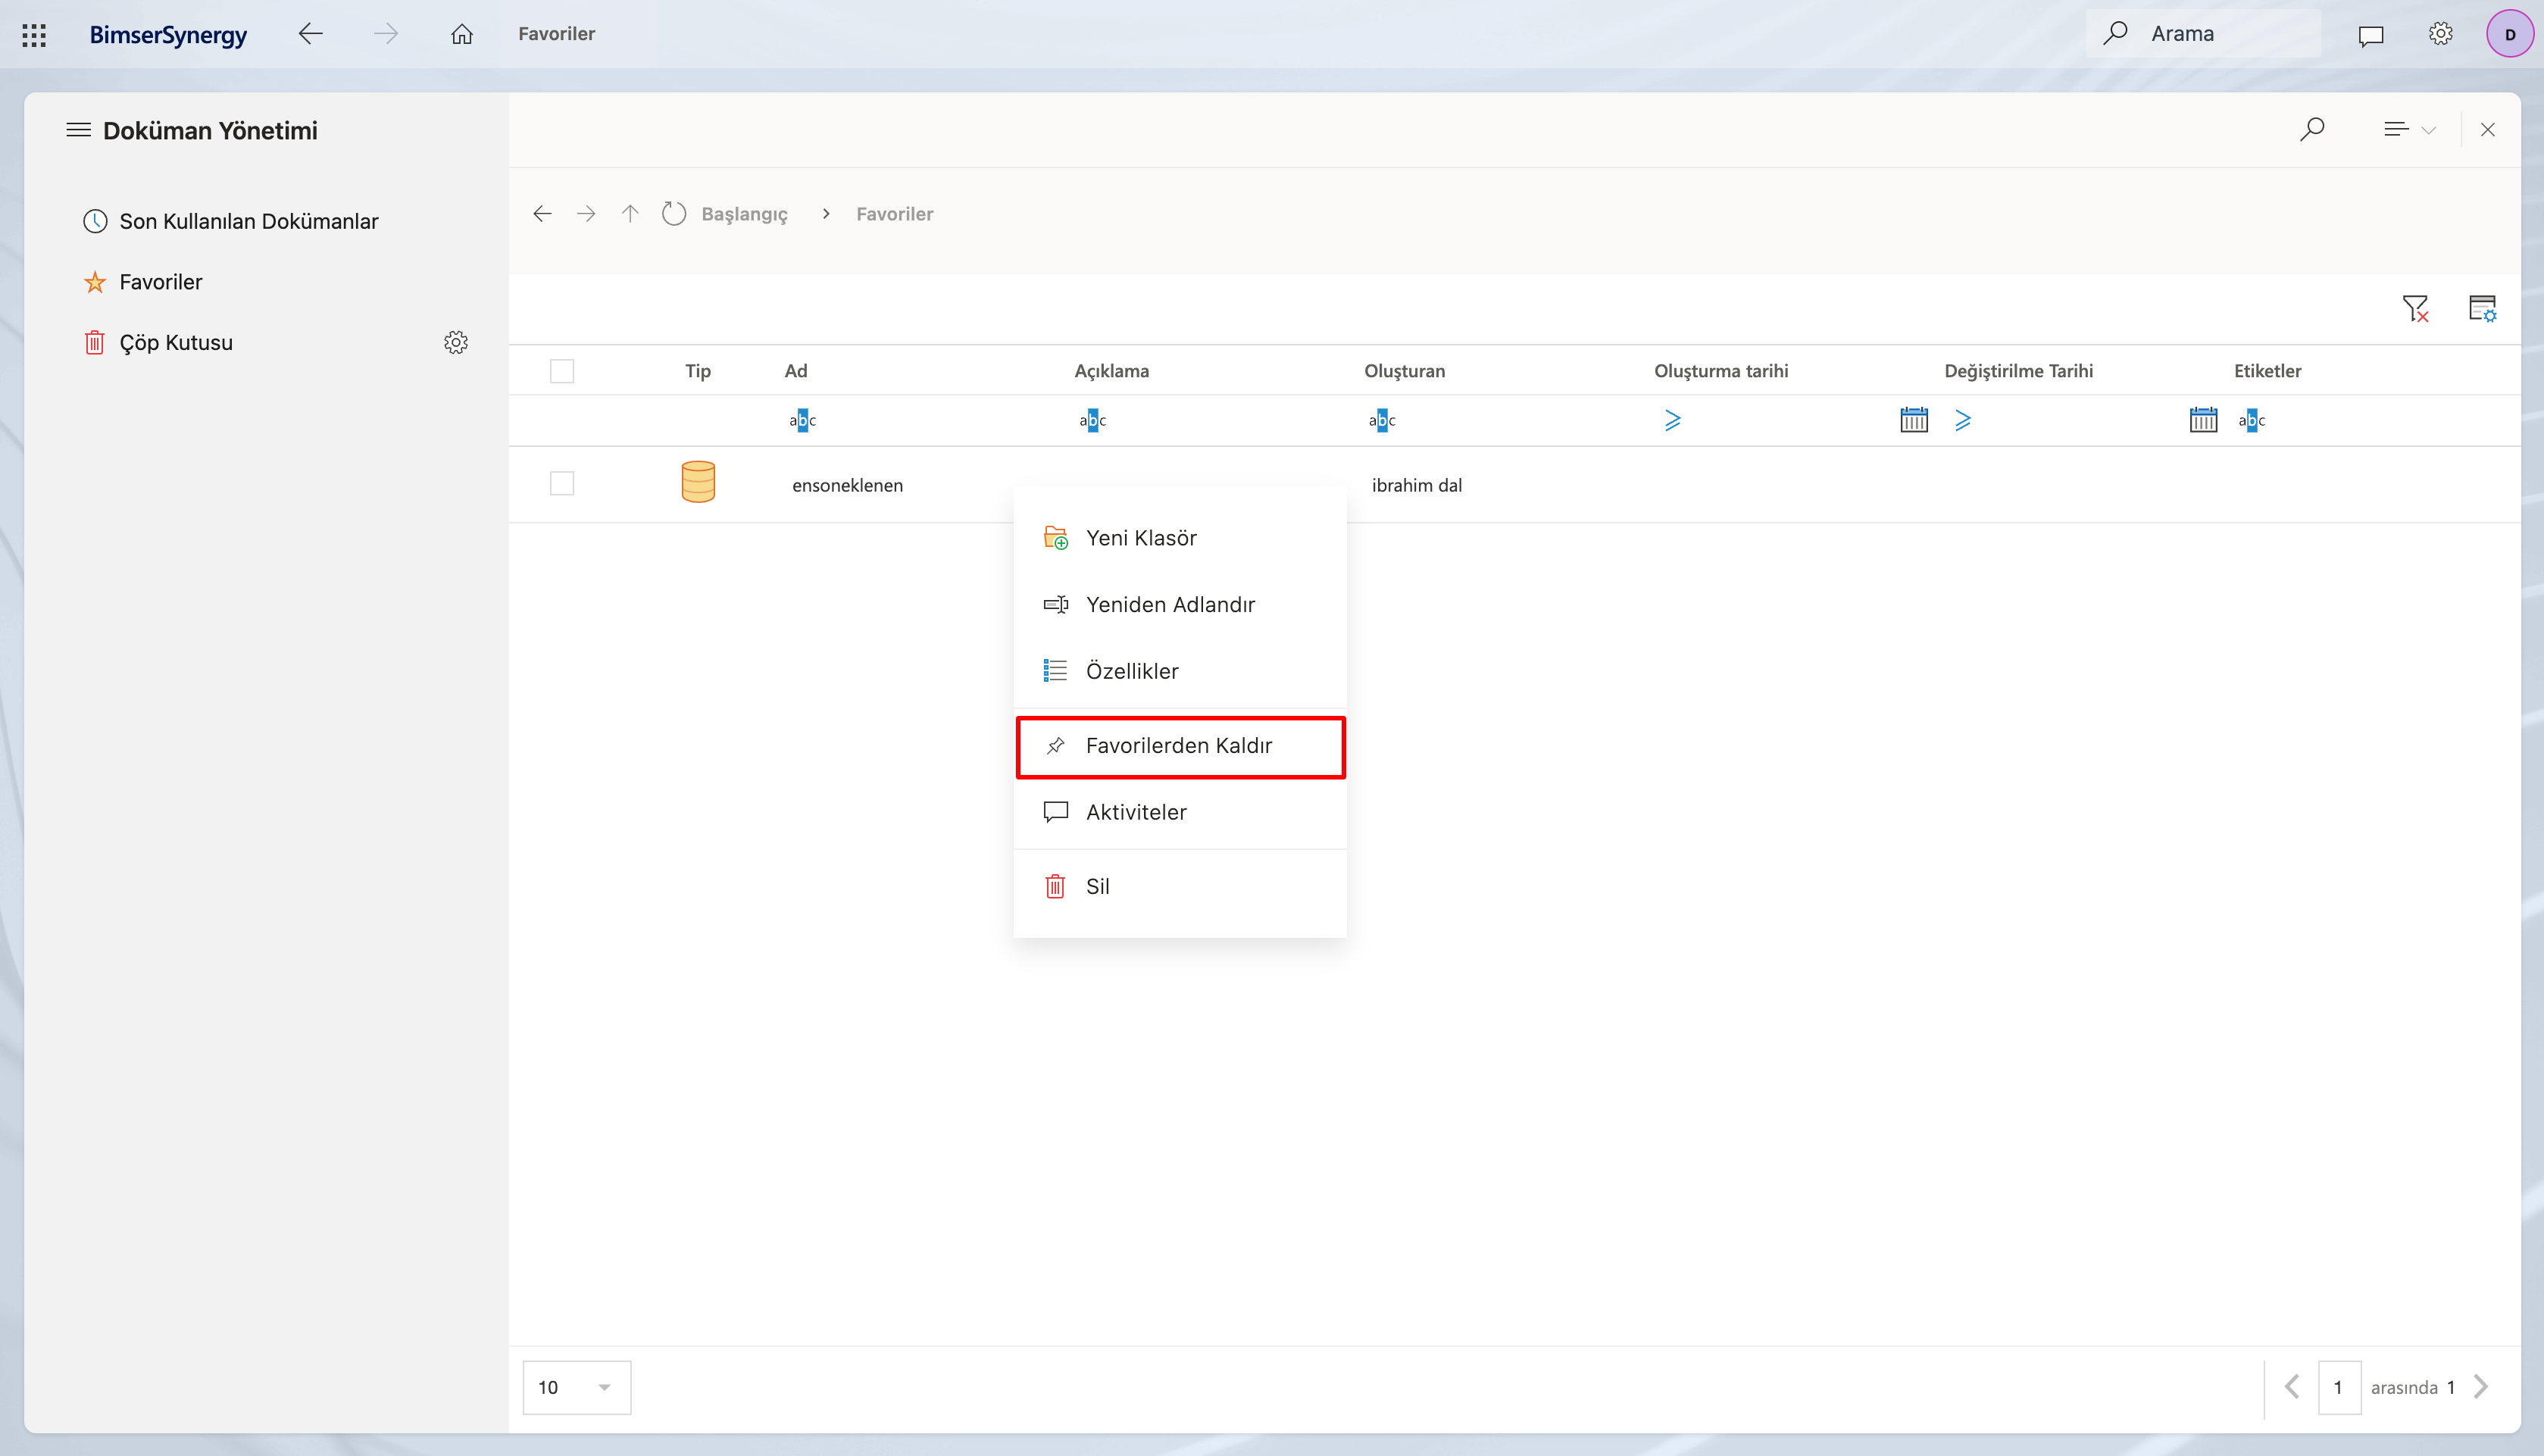Open the top bar settings gear
This screenshot has width=2544, height=1456.
(x=2441, y=34)
